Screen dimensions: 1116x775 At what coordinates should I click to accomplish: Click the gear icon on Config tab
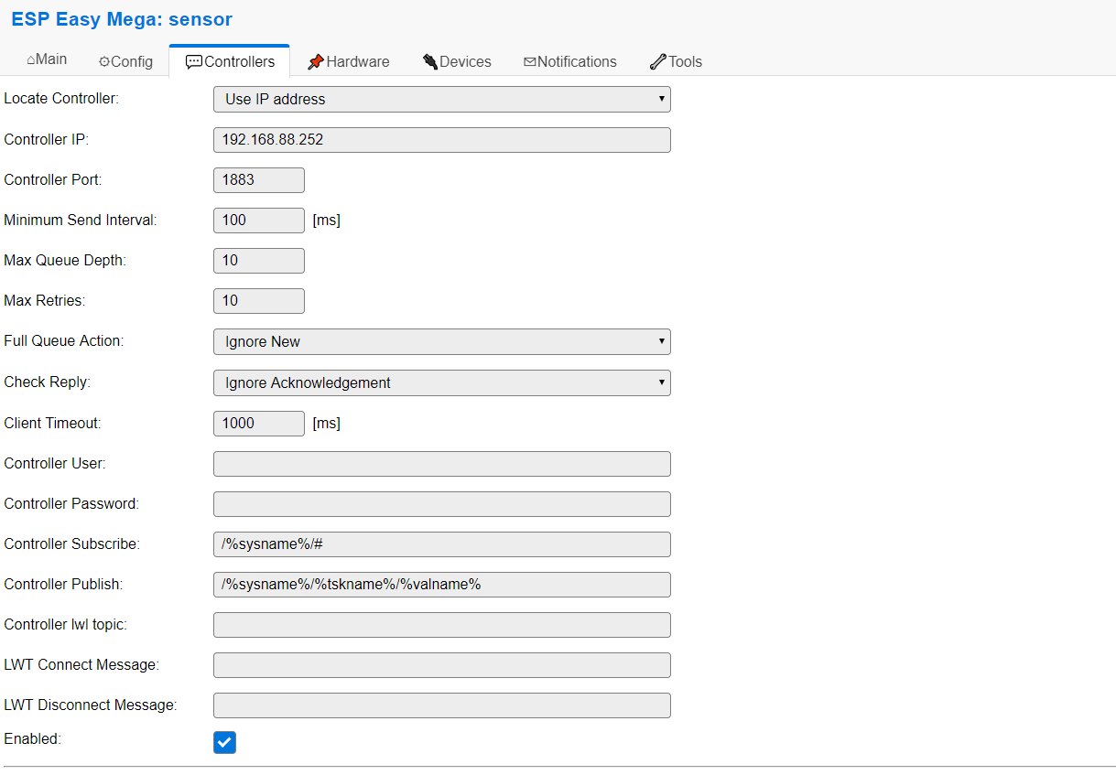[x=104, y=62]
